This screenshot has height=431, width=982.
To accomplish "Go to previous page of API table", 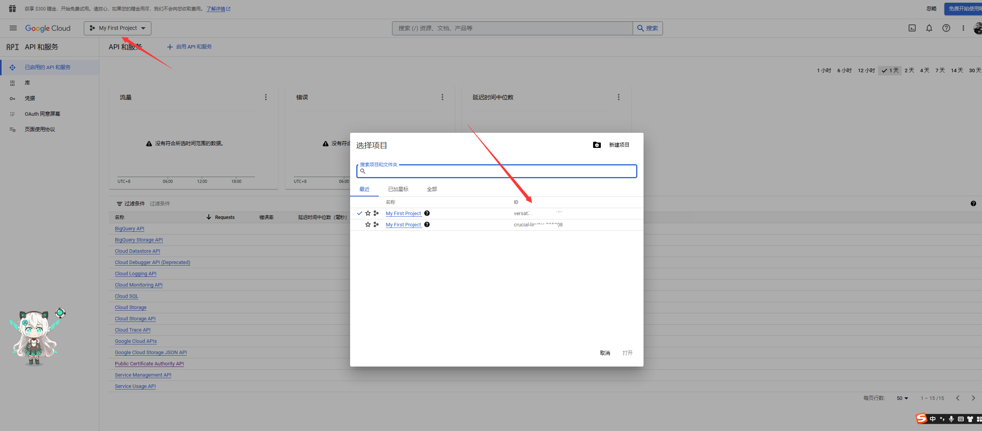I will point(958,398).
